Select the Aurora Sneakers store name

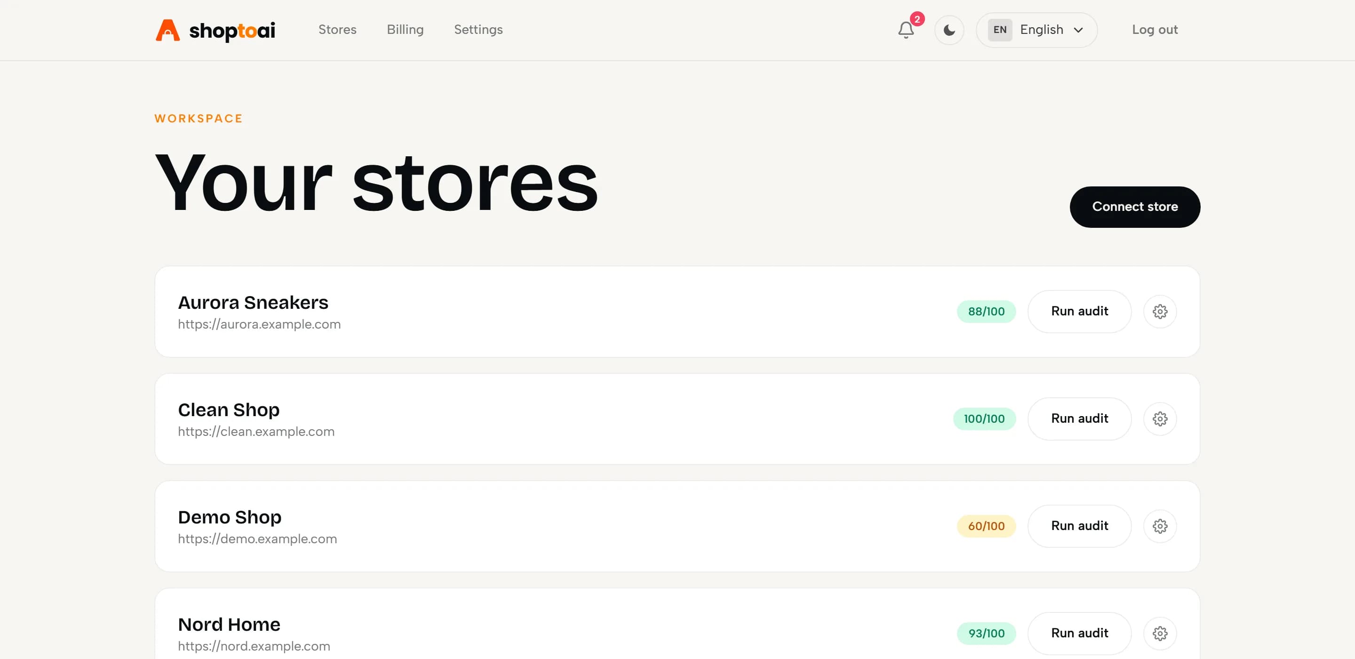[x=253, y=302]
